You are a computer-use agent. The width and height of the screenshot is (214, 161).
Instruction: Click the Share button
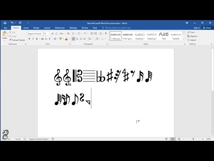[207, 28]
